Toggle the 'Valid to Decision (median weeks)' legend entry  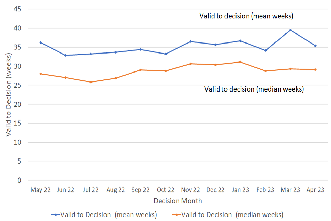232,214
